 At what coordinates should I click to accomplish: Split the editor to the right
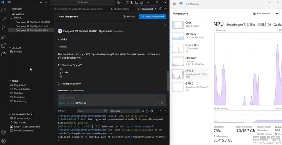161,9
